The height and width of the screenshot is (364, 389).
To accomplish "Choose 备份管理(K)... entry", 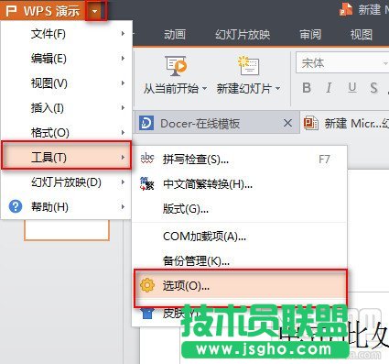I will [240, 261].
